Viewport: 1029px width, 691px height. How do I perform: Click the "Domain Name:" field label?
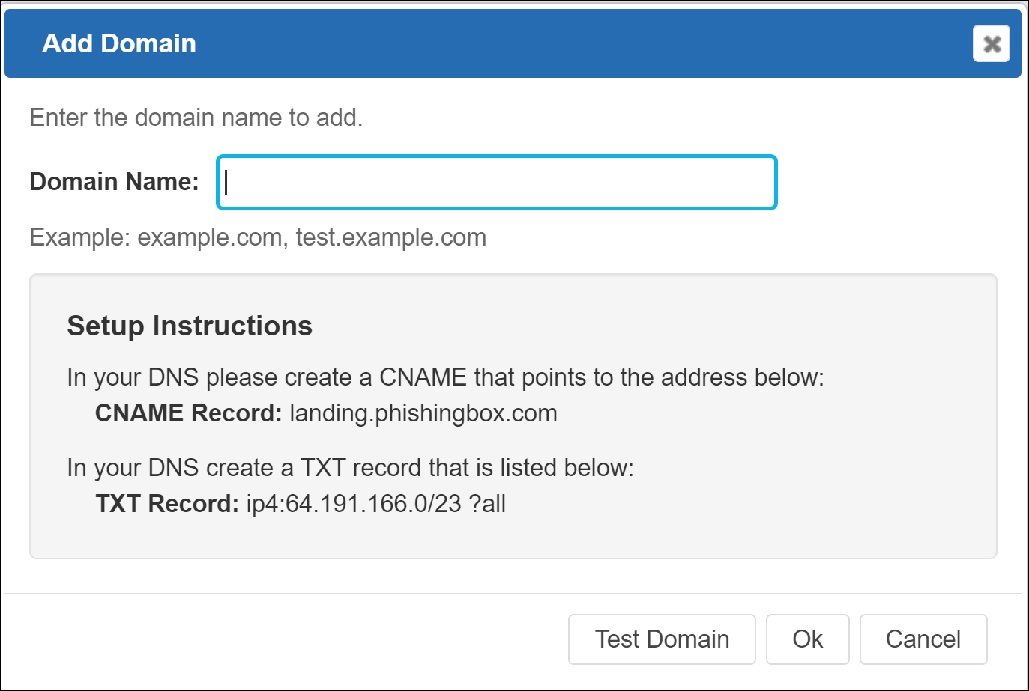pyautogui.click(x=114, y=182)
